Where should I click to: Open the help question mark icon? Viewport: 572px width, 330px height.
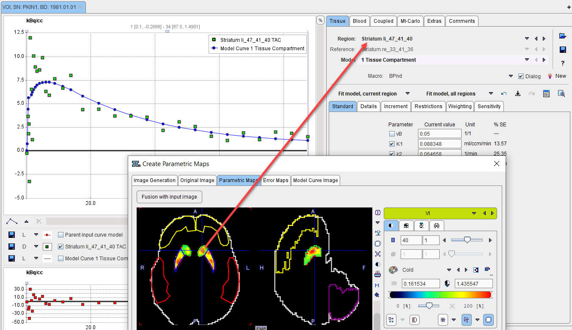pos(563,63)
